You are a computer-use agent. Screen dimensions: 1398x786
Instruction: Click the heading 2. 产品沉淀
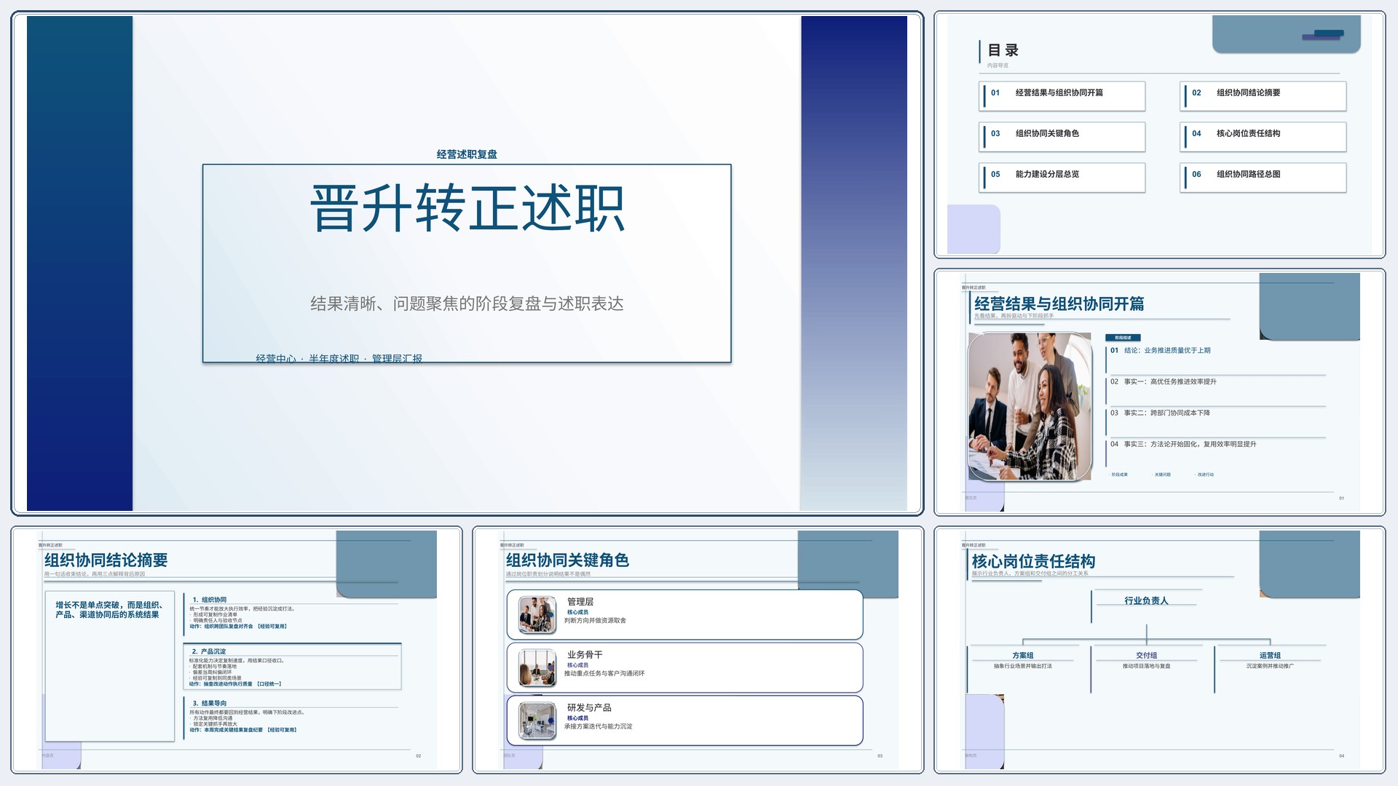(209, 651)
